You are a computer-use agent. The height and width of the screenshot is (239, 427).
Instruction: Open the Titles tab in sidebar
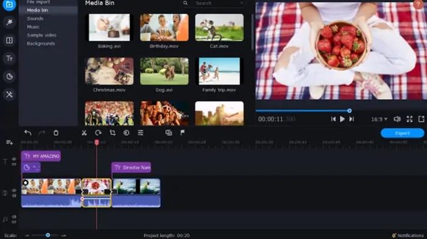click(9, 58)
